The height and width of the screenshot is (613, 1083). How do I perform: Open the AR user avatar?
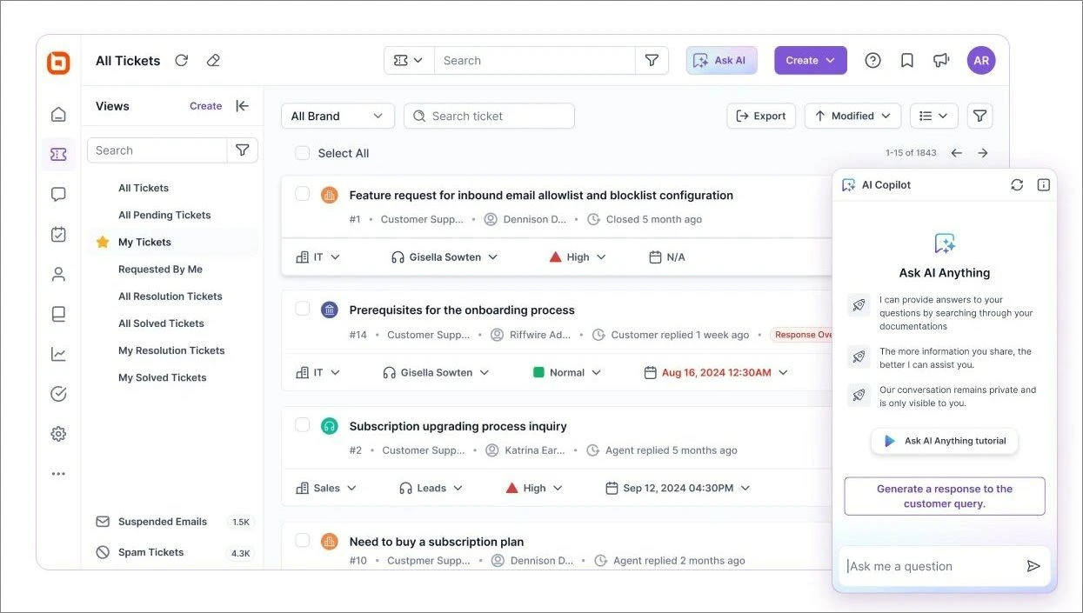pos(981,60)
